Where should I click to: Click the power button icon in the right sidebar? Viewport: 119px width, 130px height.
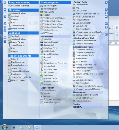[x=106, y=34]
